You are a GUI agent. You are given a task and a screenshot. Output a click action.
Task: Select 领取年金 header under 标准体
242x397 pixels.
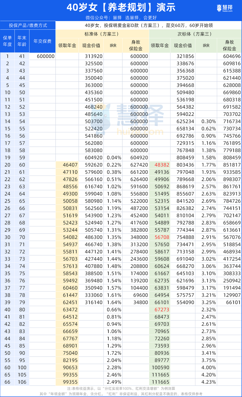[67, 45]
